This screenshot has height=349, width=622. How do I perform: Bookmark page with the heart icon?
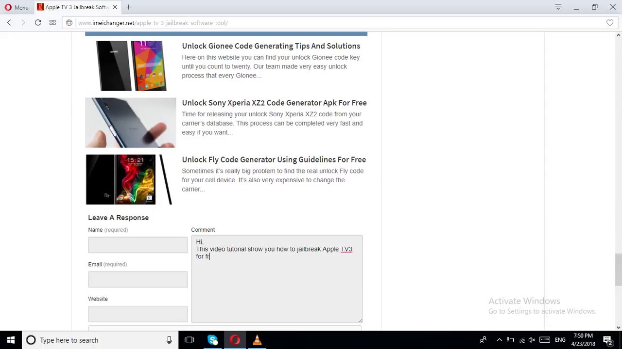pos(610,23)
